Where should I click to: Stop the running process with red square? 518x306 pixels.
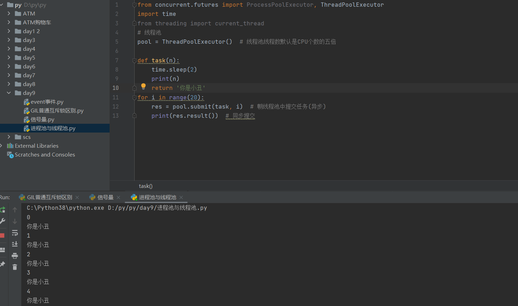[x=2, y=235]
